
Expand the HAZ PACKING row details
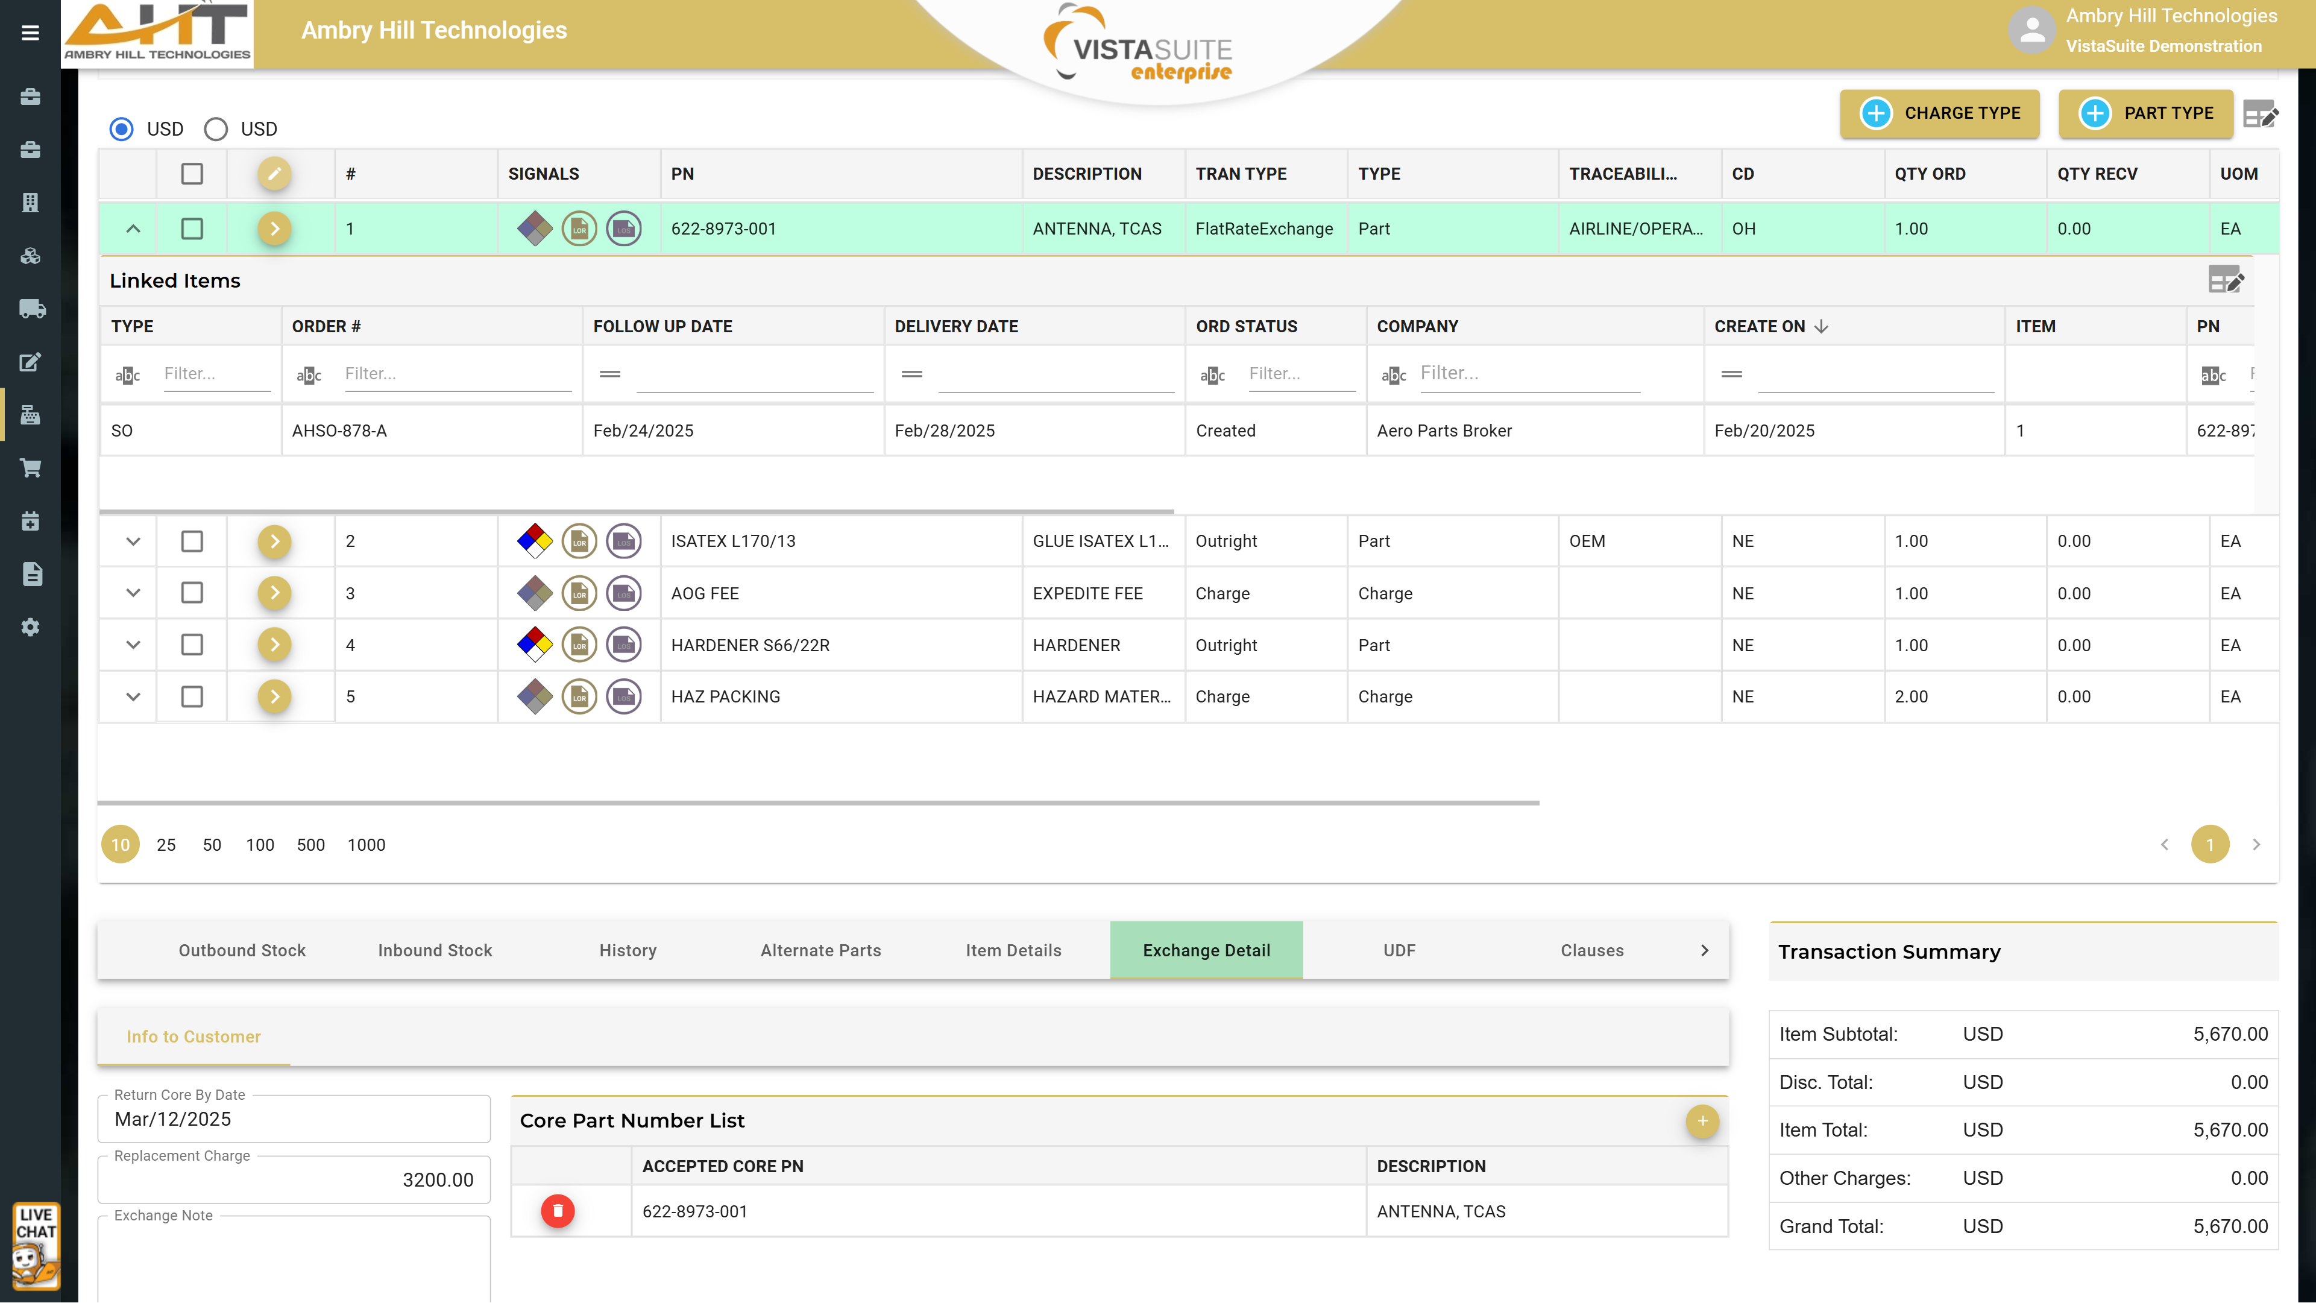pos(133,697)
